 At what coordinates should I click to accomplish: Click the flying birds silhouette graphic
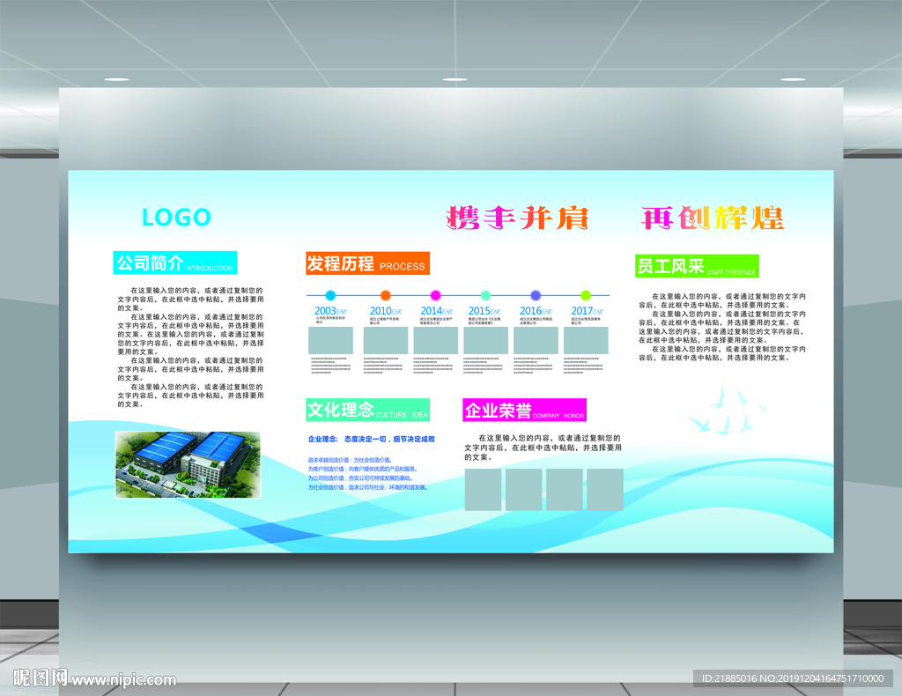[x=728, y=411]
